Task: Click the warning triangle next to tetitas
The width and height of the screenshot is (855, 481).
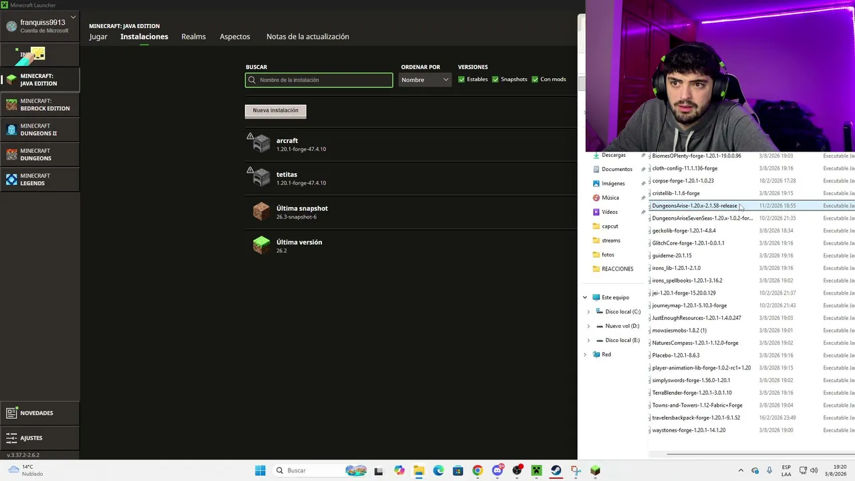Action: pyautogui.click(x=250, y=170)
